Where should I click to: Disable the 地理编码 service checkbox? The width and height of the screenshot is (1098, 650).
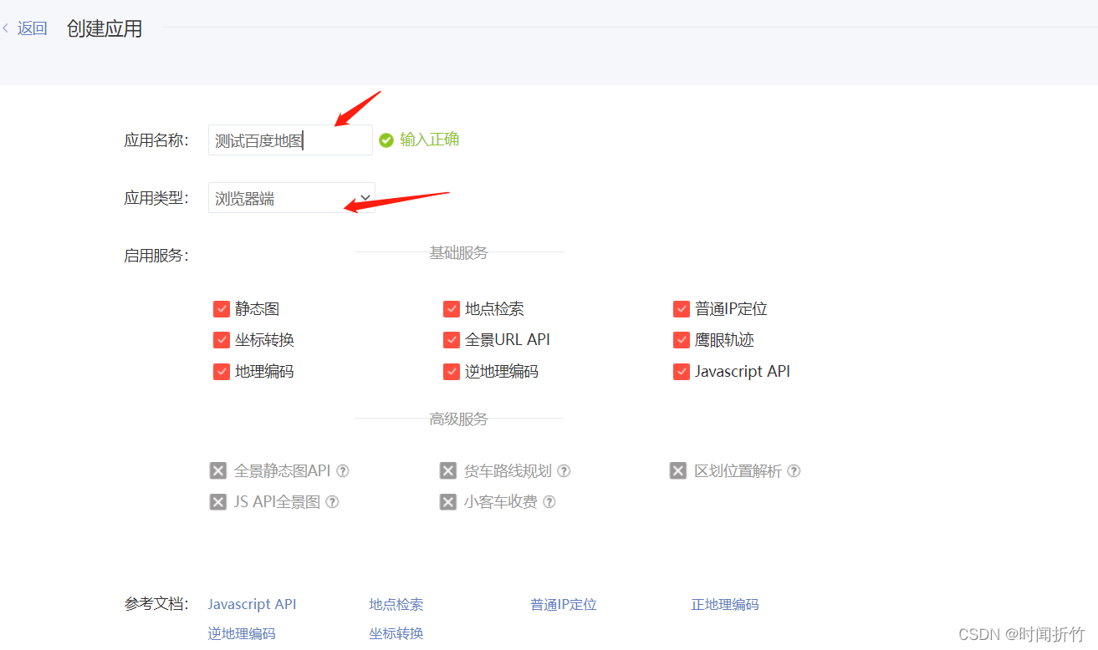pos(222,372)
